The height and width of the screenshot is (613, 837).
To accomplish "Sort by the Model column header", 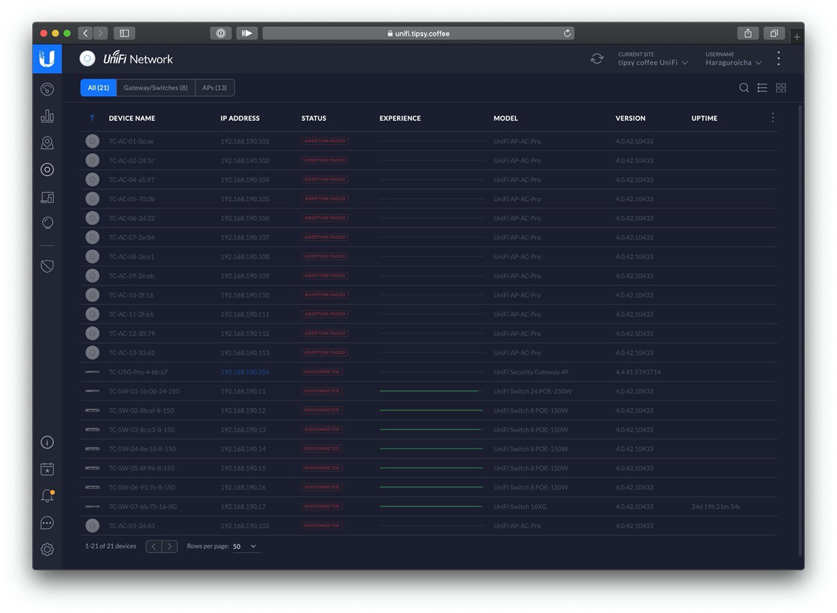I will 505,118.
